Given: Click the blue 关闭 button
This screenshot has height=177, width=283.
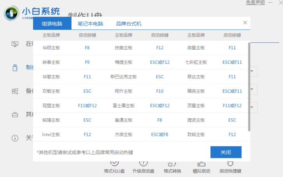Looking at the screenshot, I should pyautogui.click(x=226, y=152).
